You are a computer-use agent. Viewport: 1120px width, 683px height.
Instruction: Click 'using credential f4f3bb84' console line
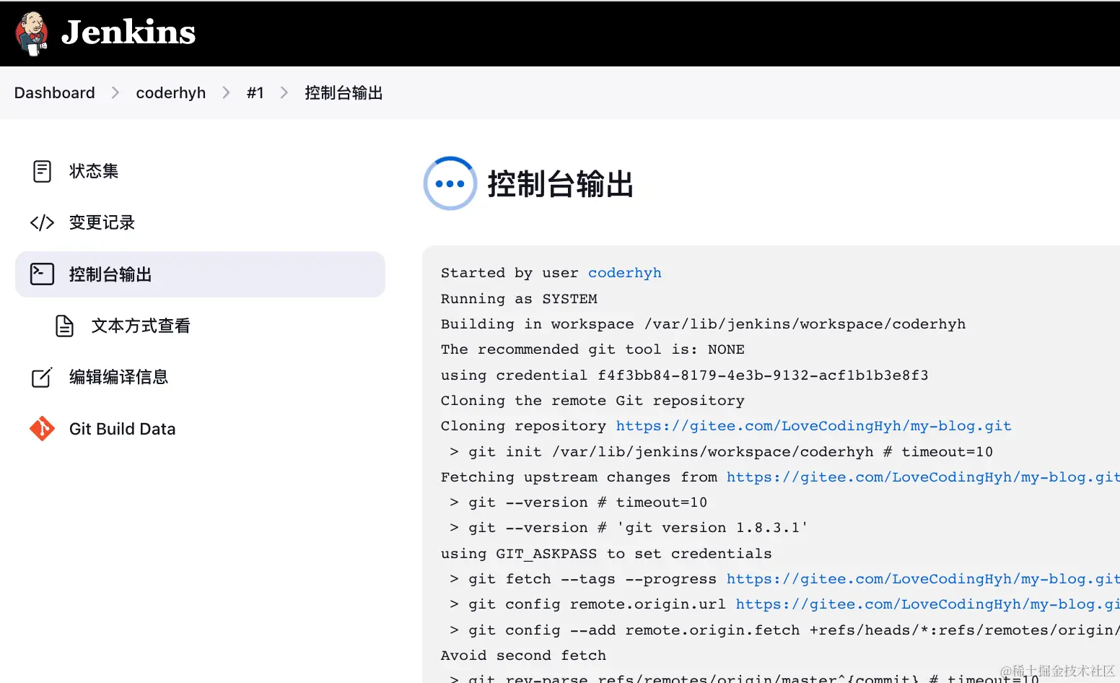[685, 375]
